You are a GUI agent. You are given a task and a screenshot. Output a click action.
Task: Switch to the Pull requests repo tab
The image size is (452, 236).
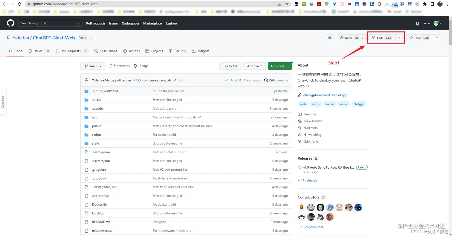coord(72,51)
